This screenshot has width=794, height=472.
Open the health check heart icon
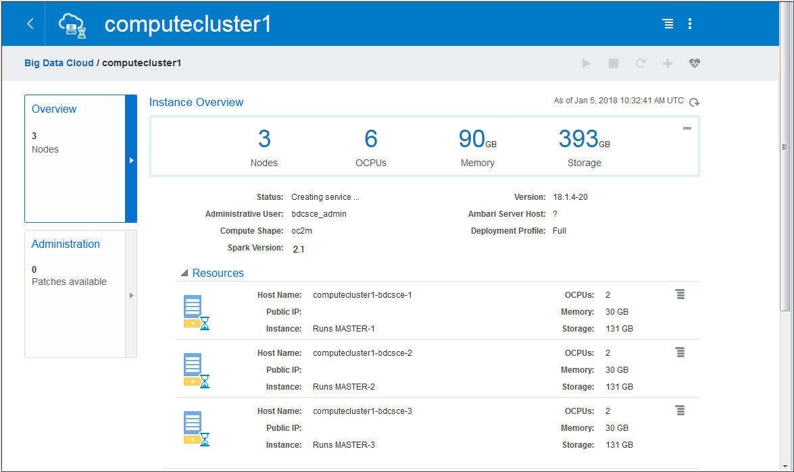pyautogui.click(x=695, y=63)
